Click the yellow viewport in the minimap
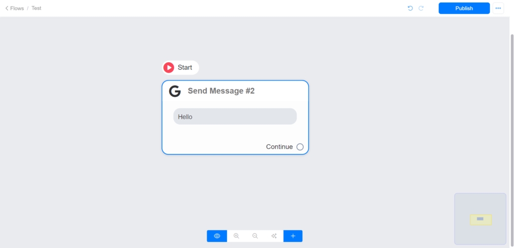 481,219
